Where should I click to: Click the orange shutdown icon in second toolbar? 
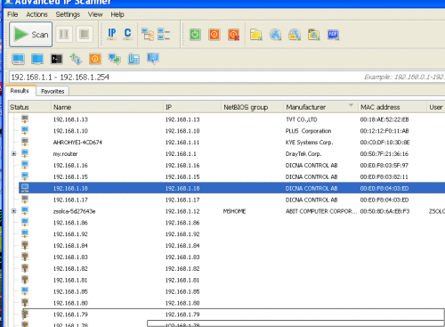(95, 59)
